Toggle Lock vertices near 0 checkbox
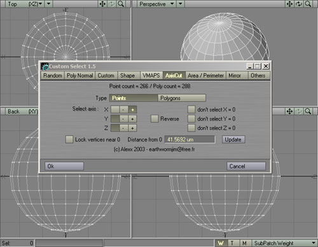The image size is (318, 247). 69,139
